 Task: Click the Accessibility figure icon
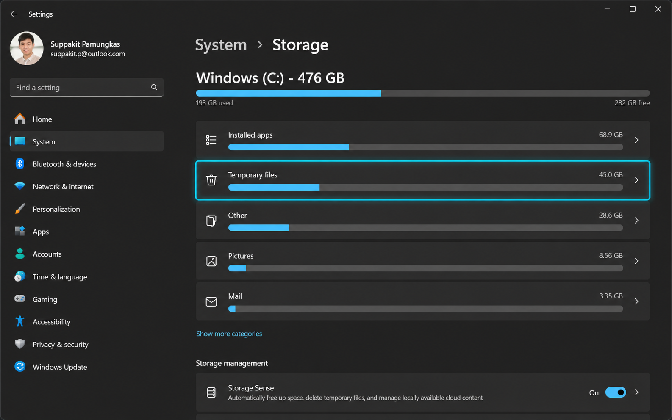19,321
